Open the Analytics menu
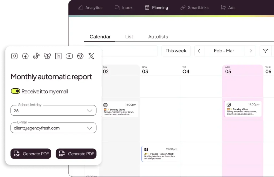The image size is (274, 177). tap(90, 7)
